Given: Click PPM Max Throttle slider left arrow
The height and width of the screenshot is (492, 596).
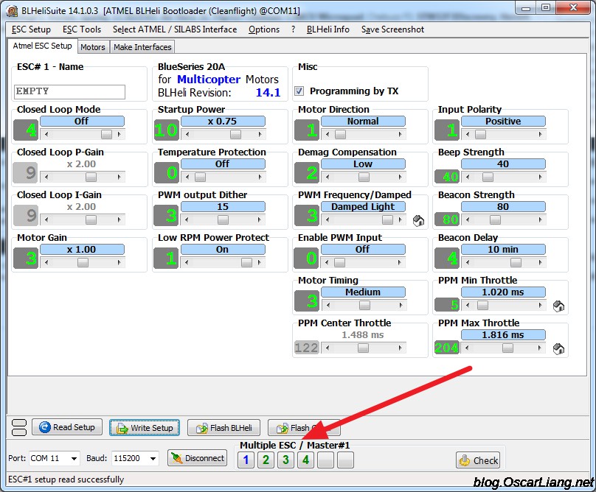Looking at the screenshot, I should coord(468,348).
